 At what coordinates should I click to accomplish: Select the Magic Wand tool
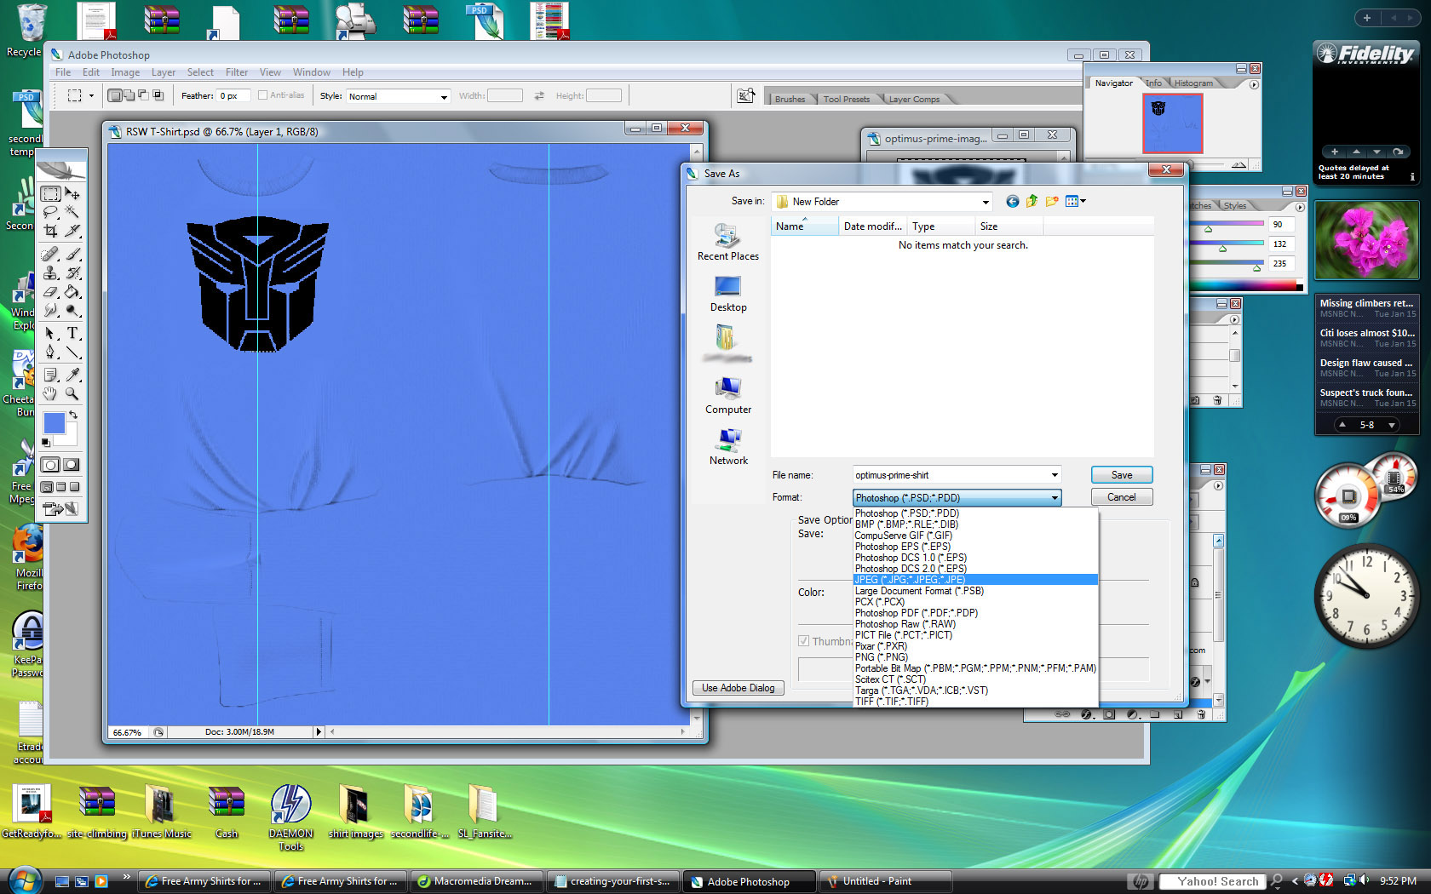[x=72, y=212]
